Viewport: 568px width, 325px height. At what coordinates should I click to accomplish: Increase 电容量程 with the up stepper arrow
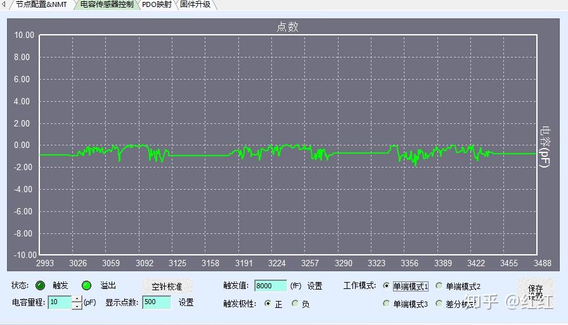(x=77, y=299)
